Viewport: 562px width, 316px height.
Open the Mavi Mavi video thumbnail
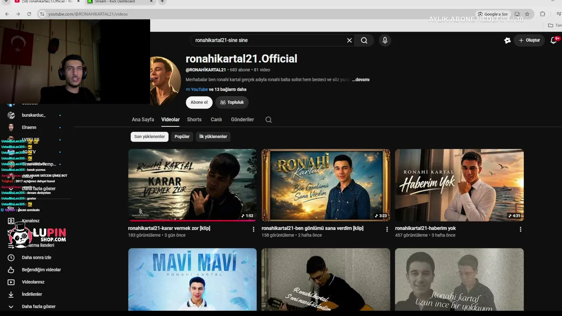[192, 280]
